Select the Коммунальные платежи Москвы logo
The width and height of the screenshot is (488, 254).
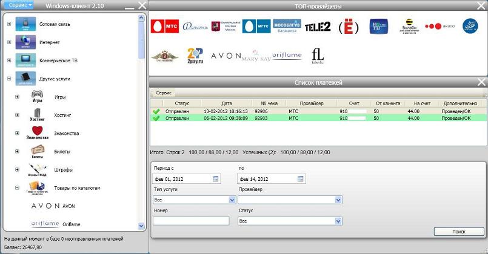coord(226,27)
